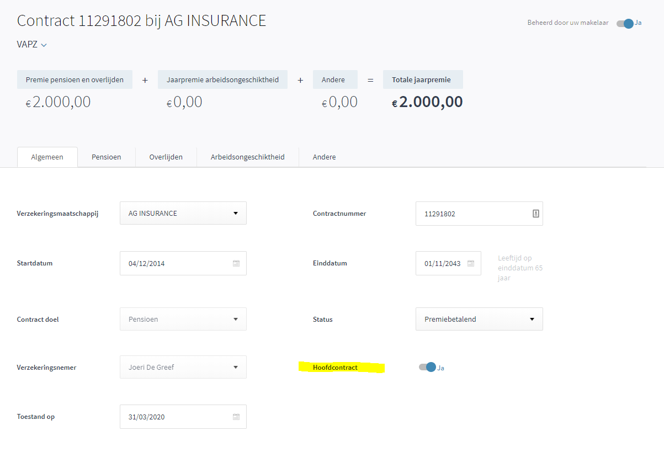Click the Premie pensioen en overlijden label
This screenshot has height=452, width=664.
(x=75, y=79)
